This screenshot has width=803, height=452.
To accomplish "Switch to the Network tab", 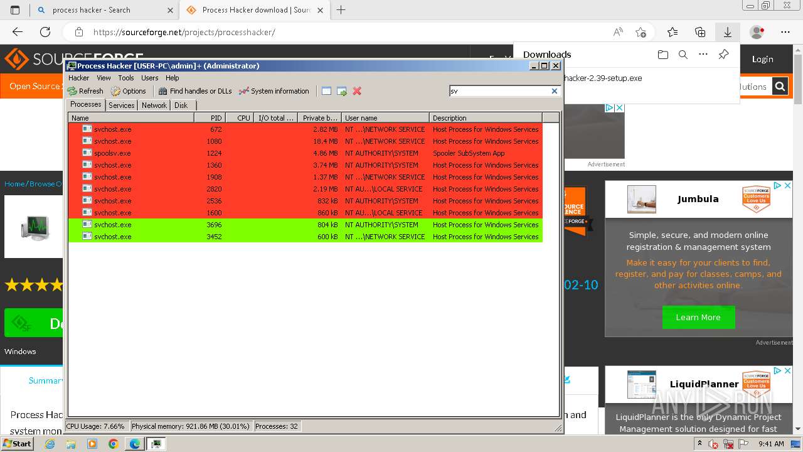I will pyautogui.click(x=154, y=105).
